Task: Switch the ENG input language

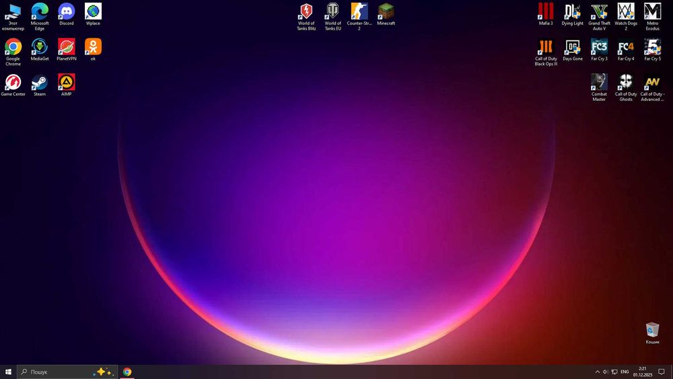Action: (x=625, y=372)
